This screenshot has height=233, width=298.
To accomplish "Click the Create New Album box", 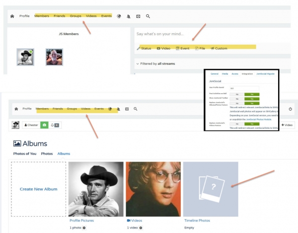I will 38,189.
